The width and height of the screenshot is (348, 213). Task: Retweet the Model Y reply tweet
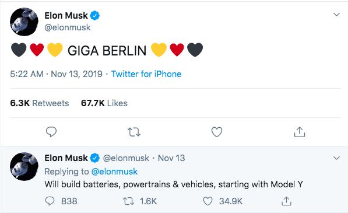pyautogui.click(x=128, y=201)
